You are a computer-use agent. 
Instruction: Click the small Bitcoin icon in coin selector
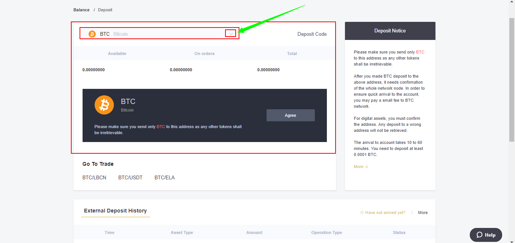92,34
